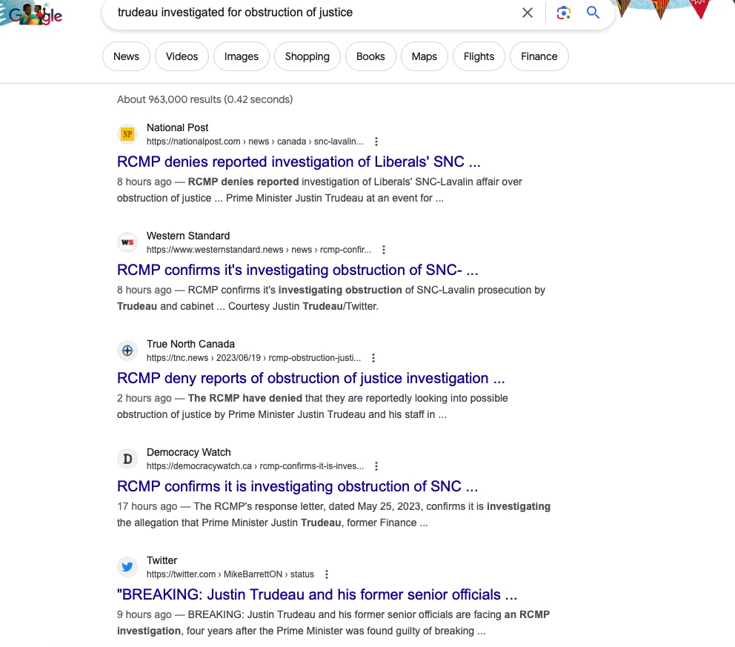Click the blue magnifying glass search icon
735x647 pixels.
tap(593, 13)
